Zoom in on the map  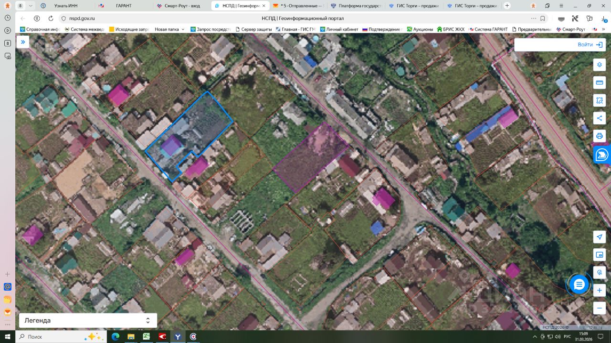click(600, 290)
